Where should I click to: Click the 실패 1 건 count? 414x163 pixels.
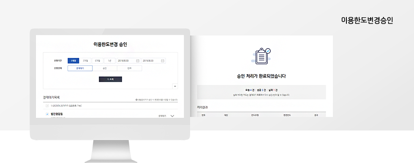[273, 90]
